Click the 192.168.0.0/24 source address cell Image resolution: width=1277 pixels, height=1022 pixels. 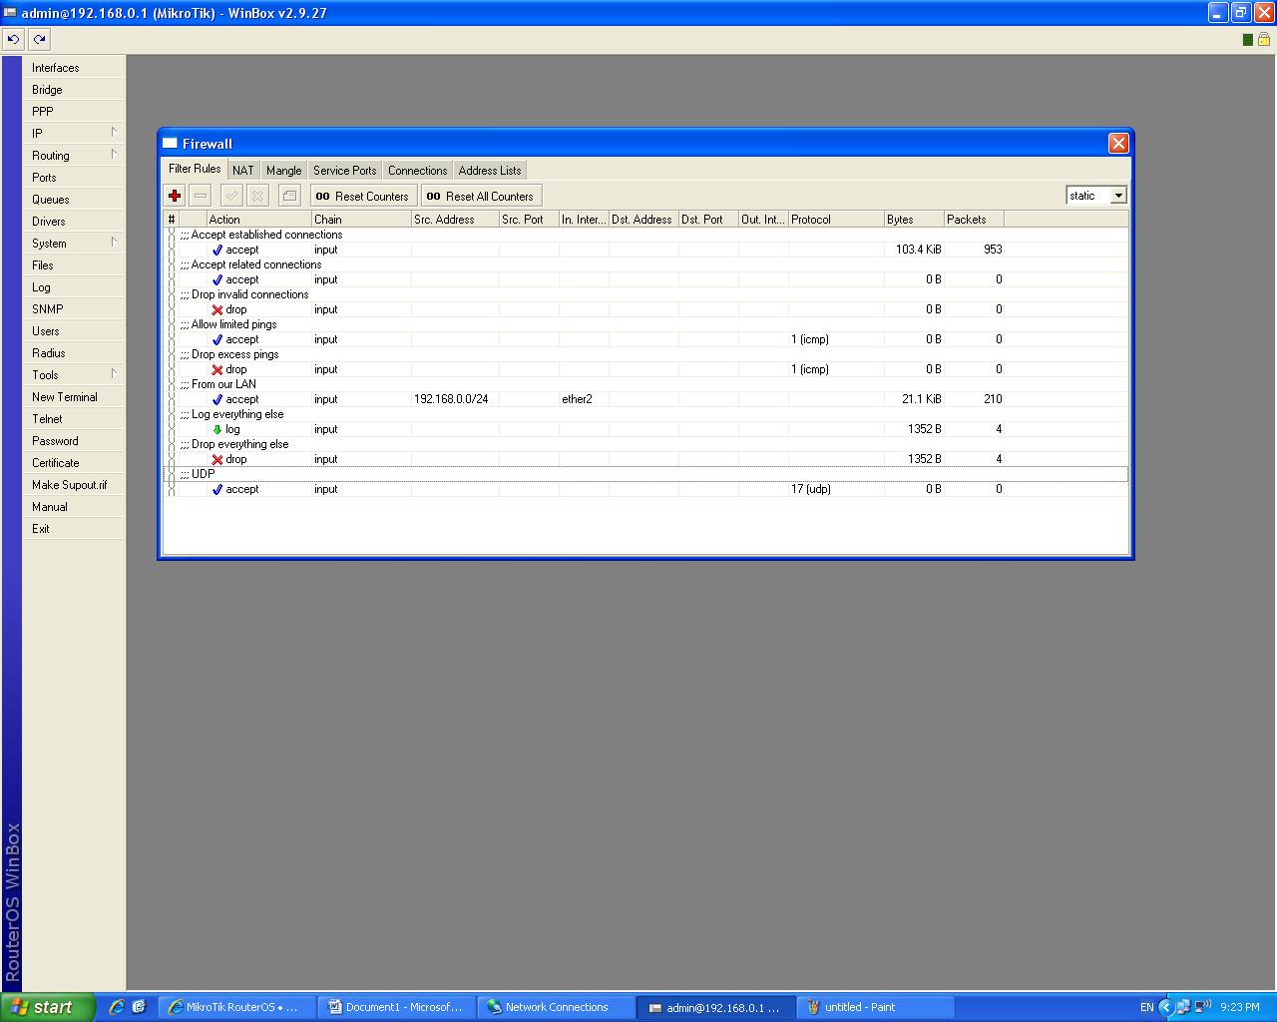click(456, 399)
